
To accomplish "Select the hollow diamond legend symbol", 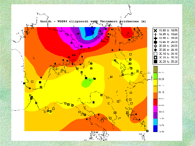I will 155,46.
